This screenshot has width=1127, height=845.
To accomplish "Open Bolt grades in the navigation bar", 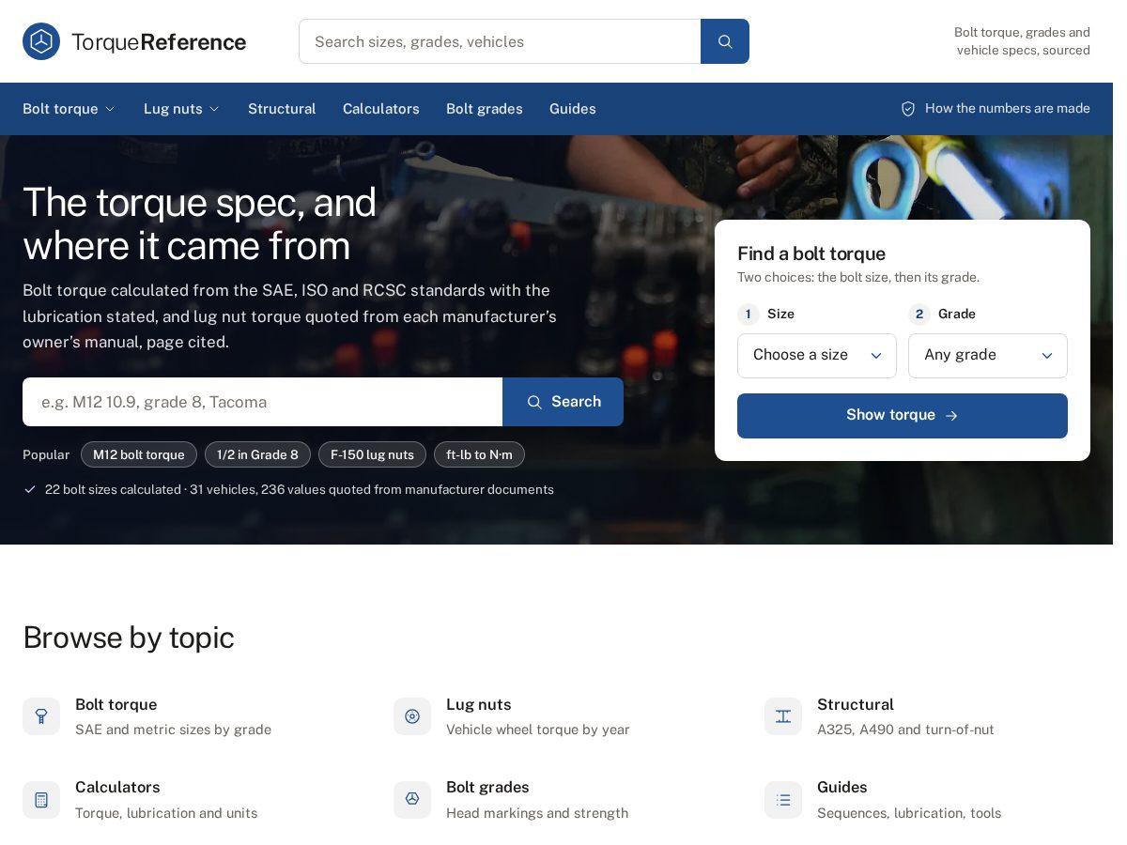I will click(x=485, y=109).
